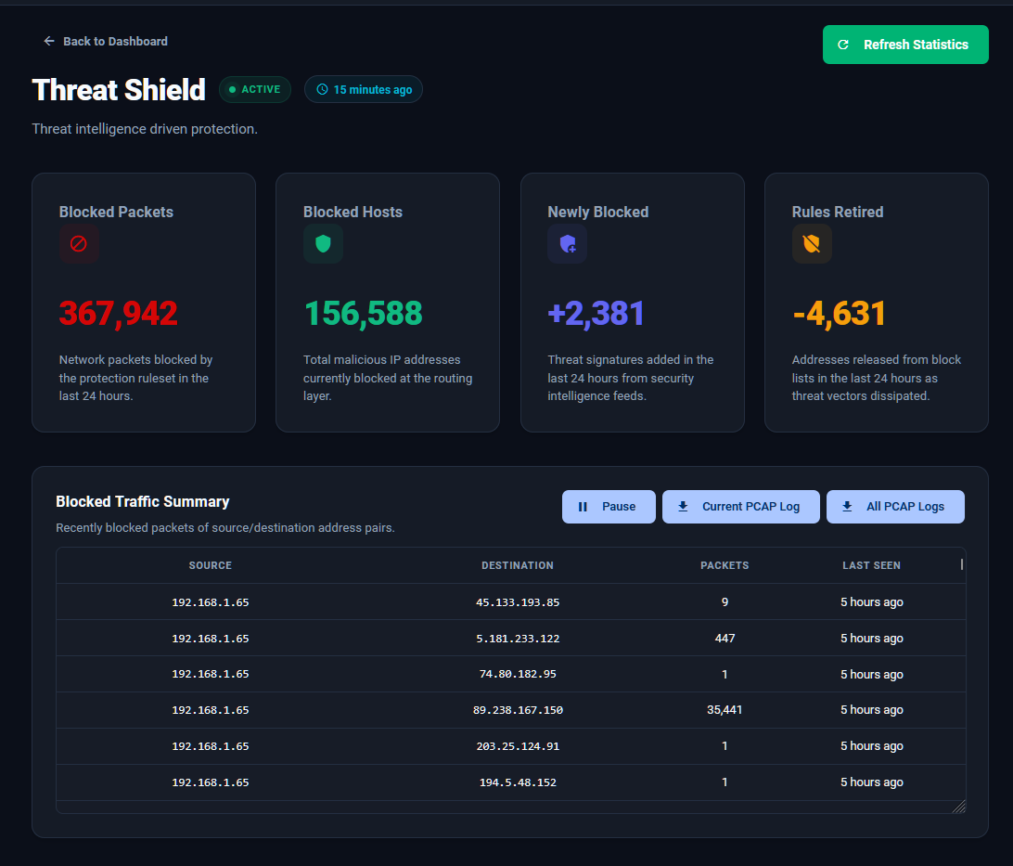
Task: Click the 9 packets cell
Action: (724, 602)
